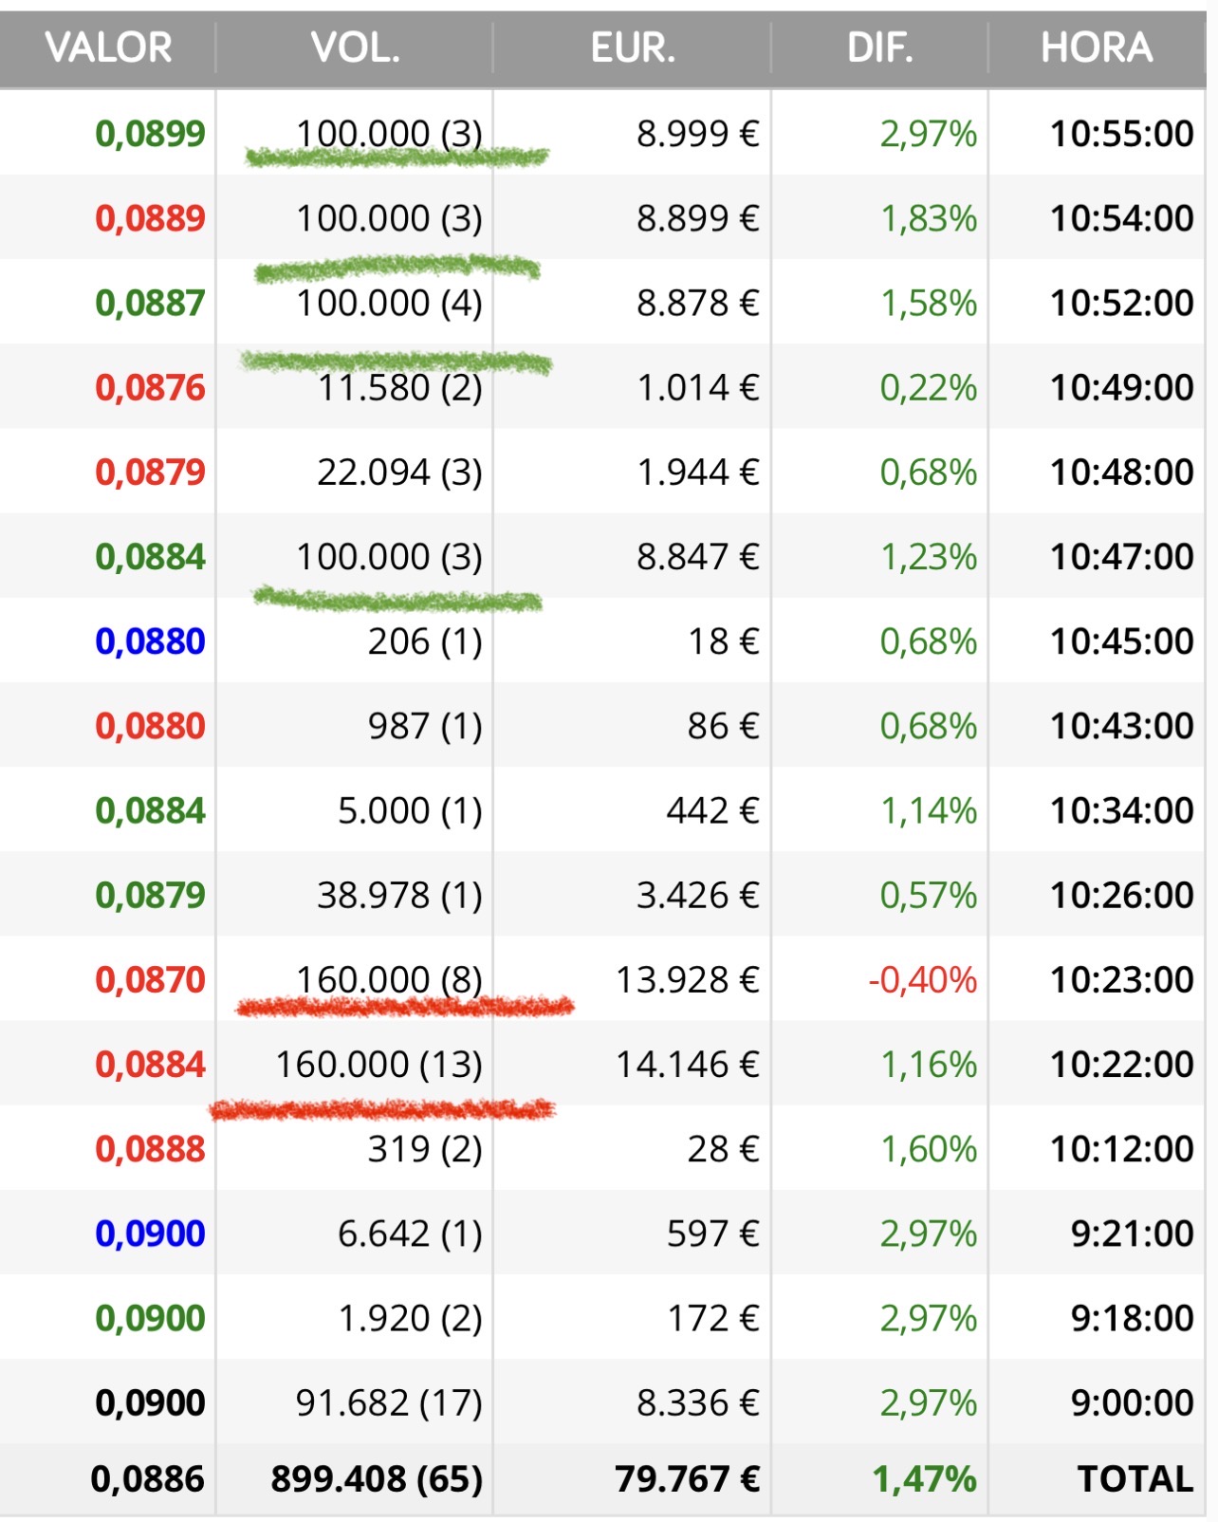Select the 597 € amount

pyautogui.click(x=713, y=1234)
